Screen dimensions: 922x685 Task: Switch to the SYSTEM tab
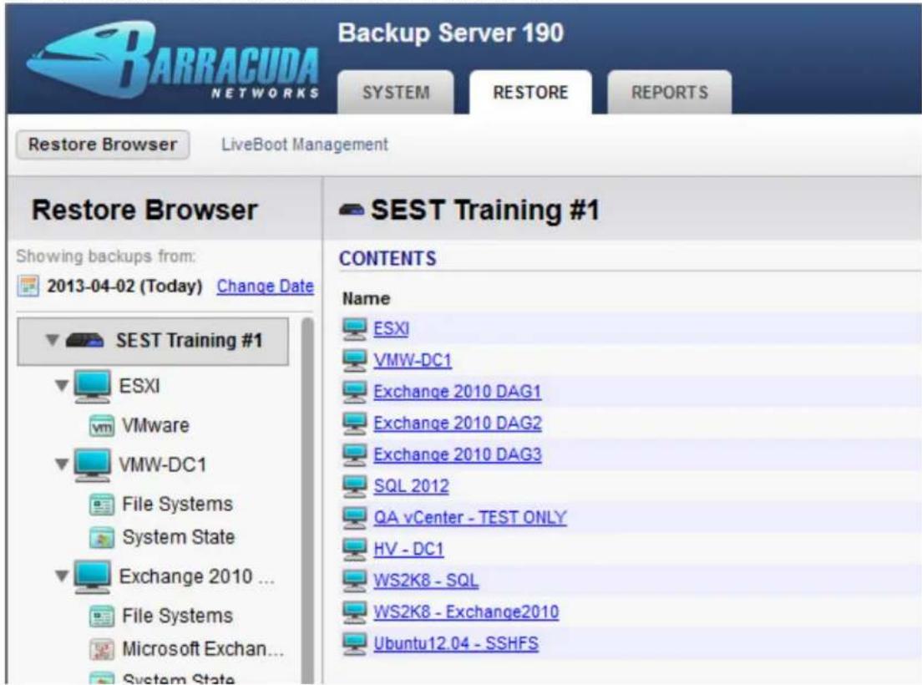click(396, 93)
